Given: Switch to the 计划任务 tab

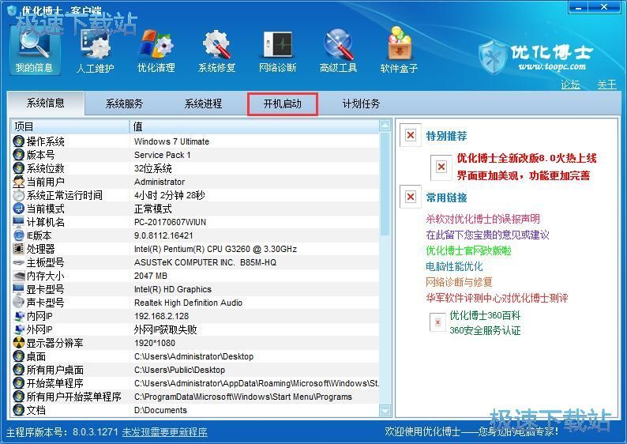Looking at the screenshot, I should coord(361,104).
